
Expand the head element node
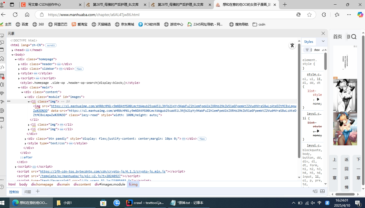point(12,50)
